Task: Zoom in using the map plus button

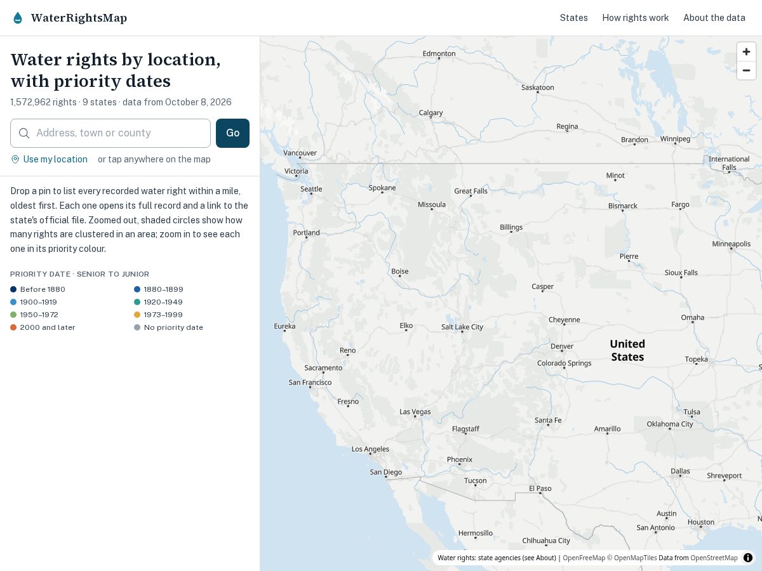Action: click(746, 52)
